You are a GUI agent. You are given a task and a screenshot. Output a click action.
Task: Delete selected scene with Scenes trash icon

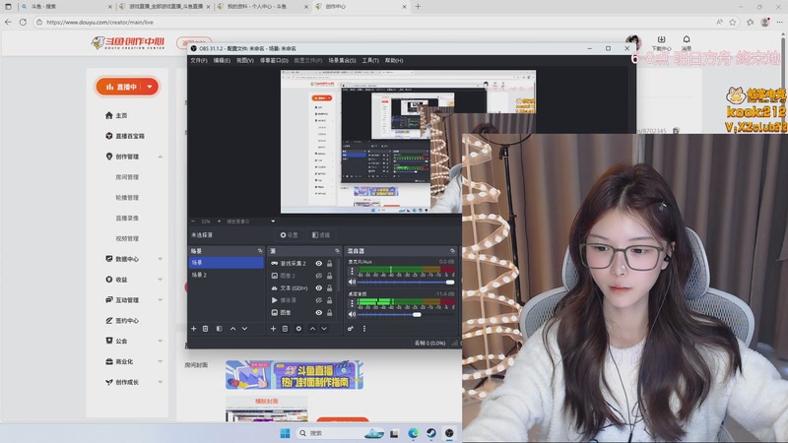click(x=206, y=329)
